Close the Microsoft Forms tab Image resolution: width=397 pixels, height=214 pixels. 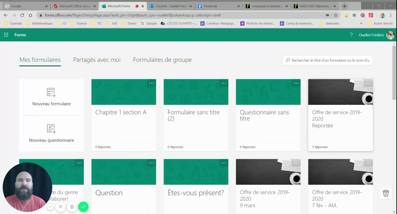[143, 6]
